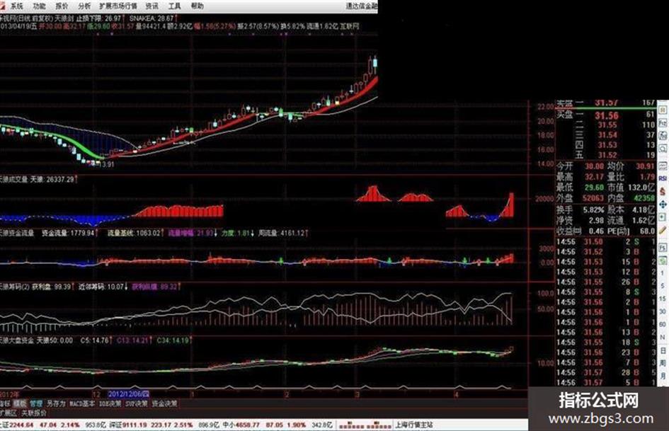Click the 换手 value 5.82%

(x=593, y=209)
